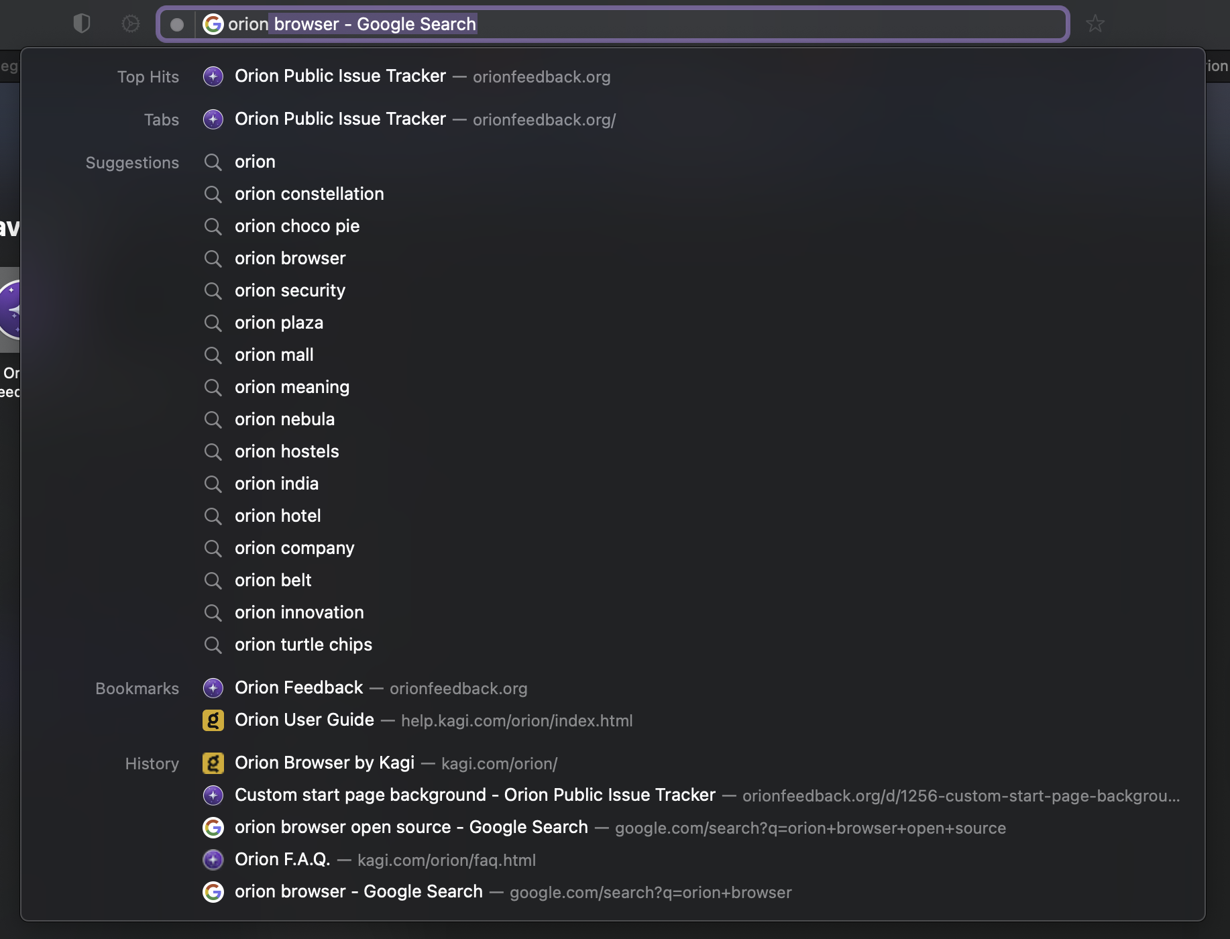Screen dimensions: 1230x939
Task: Select the "orion security" suggestion
Action: click(290, 291)
